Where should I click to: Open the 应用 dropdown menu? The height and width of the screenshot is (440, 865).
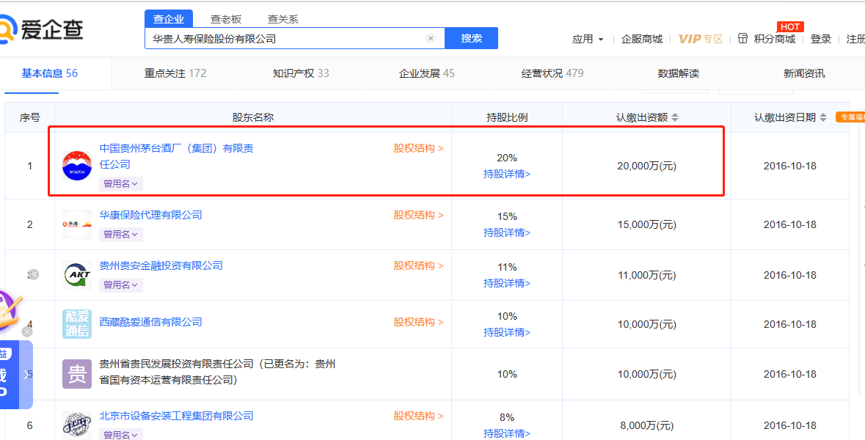pyautogui.click(x=588, y=39)
